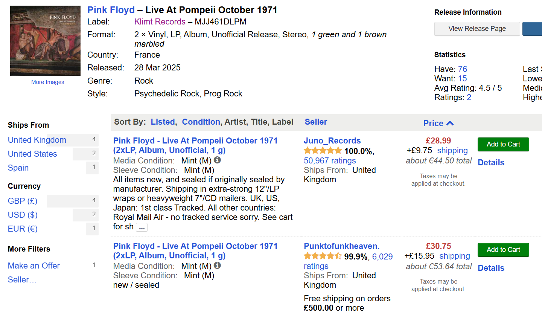Select the Make an Offer filter
Viewport: 542px width, 322px height.
pyautogui.click(x=34, y=266)
